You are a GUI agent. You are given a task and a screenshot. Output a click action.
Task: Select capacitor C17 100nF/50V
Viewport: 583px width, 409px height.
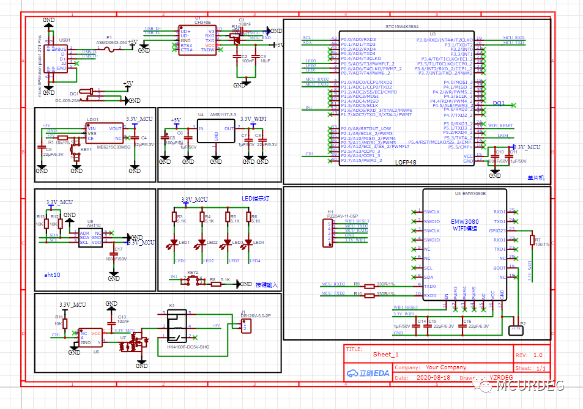(114, 255)
